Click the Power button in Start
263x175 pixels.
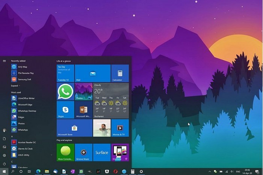coord(4,164)
